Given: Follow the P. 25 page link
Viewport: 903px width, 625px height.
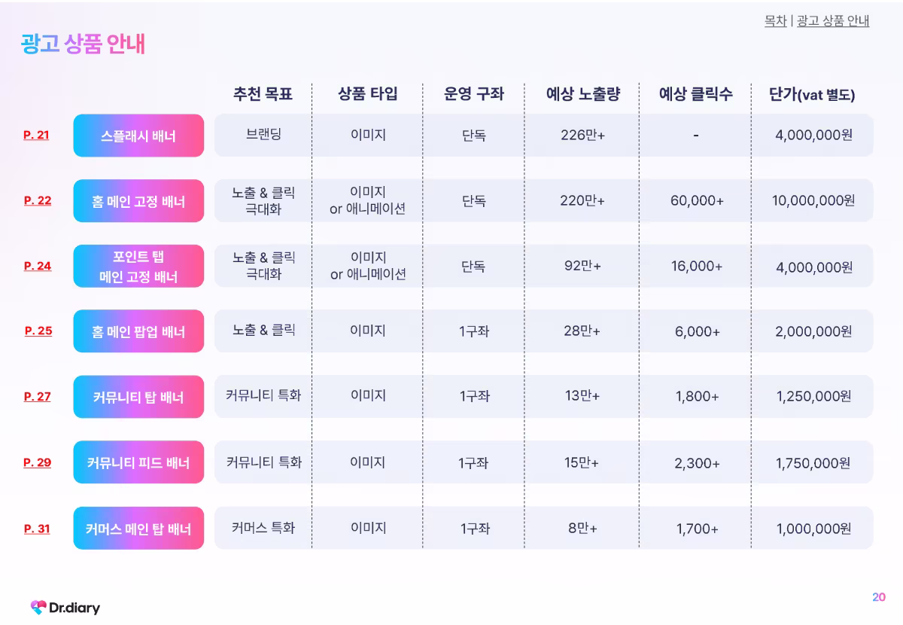Looking at the screenshot, I should (x=38, y=331).
